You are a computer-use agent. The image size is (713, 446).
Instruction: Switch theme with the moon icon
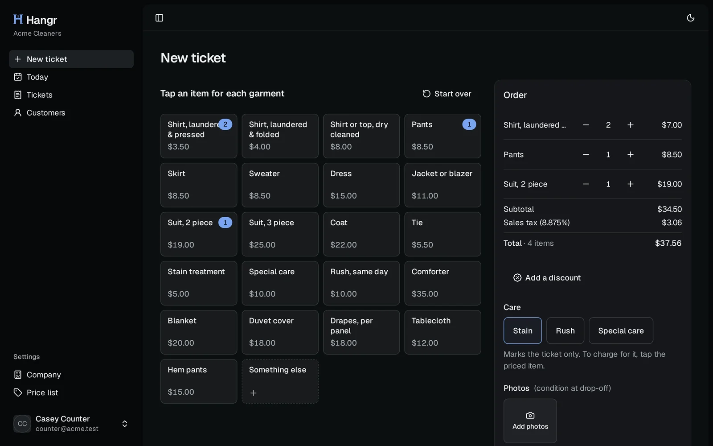[691, 18]
